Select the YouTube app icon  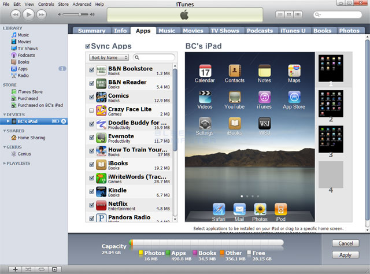pyautogui.click(x=235, y=97)
